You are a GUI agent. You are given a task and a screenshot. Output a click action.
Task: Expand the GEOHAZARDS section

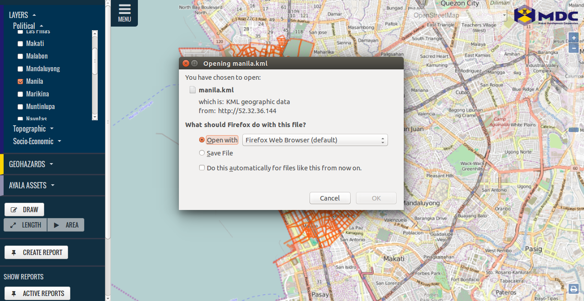31,164
